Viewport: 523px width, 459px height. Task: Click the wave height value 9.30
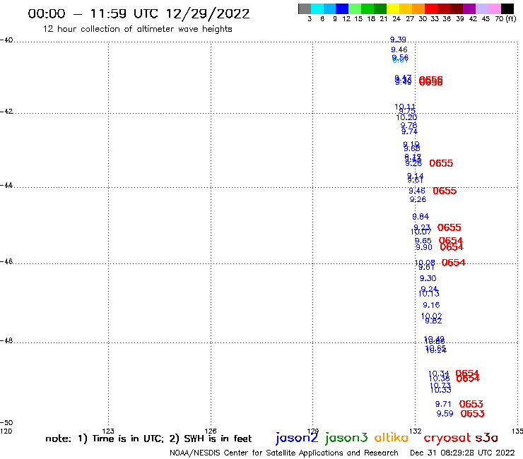point(428,278)
